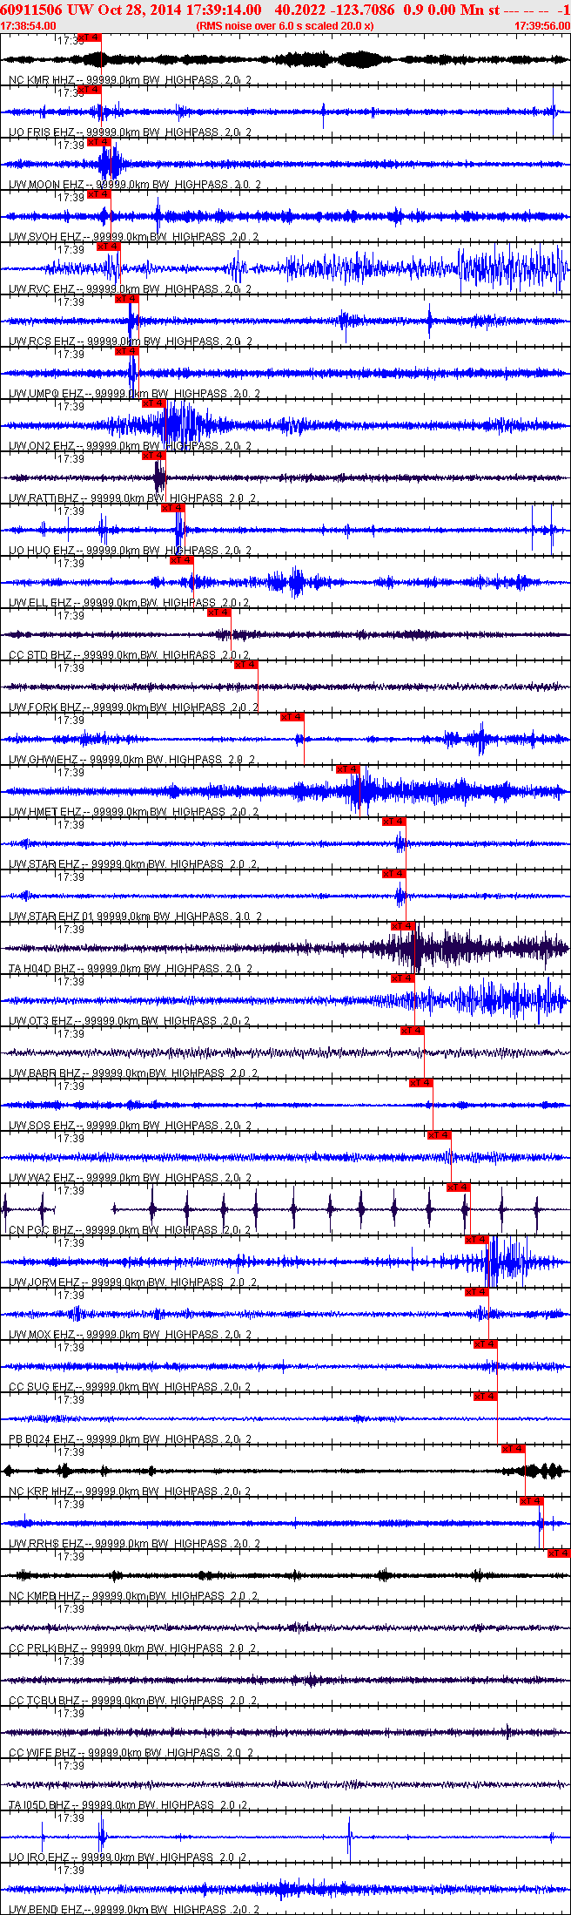Select the pick flag above the UW MOON trace
Viewport: 571px width, 1915px height.
point(98,142)
